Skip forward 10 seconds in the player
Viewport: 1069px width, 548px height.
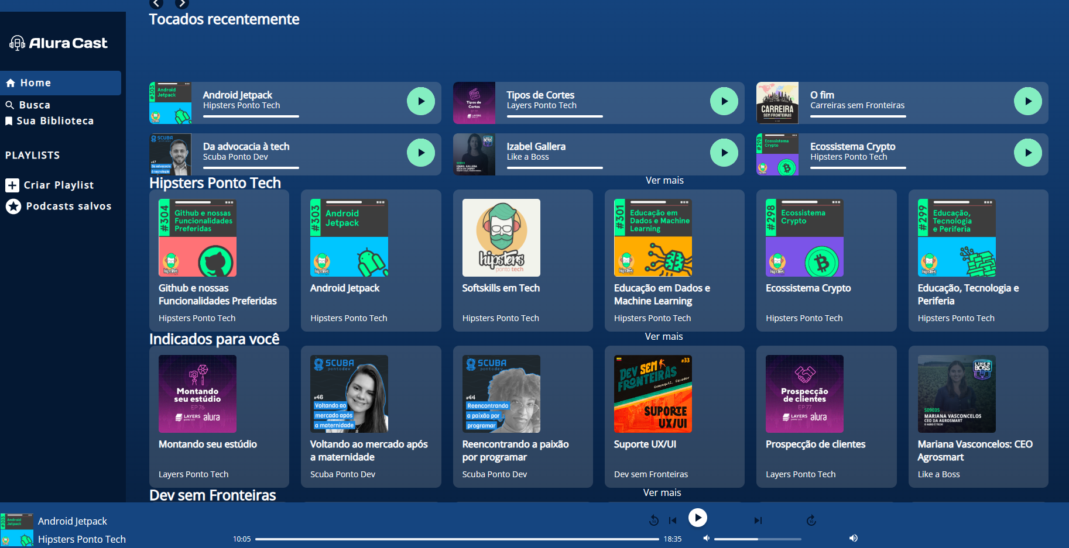811,520
